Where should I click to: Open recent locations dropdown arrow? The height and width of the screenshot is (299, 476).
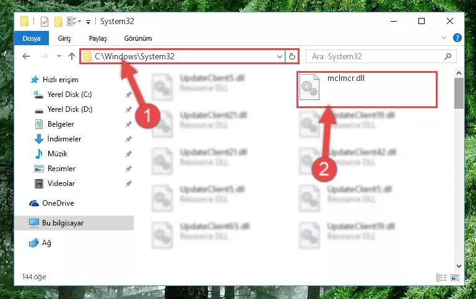(59, 56)
